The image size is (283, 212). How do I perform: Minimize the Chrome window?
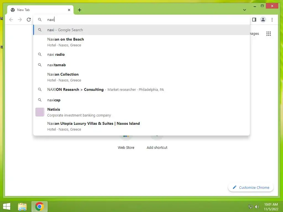click(255, 6)
